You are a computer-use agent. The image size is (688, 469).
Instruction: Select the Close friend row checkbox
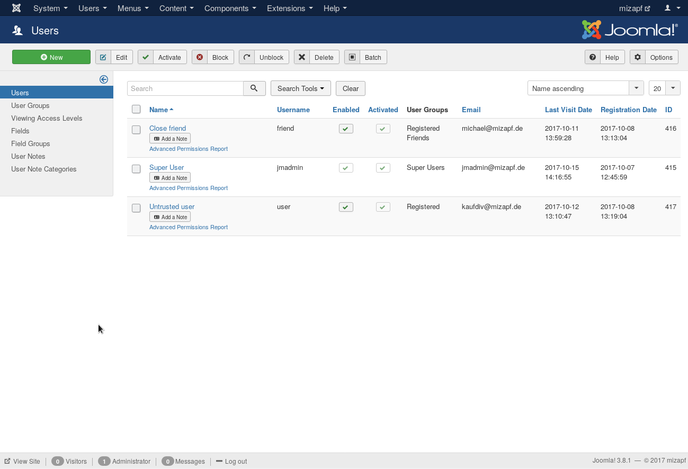[x=136, y=130]
